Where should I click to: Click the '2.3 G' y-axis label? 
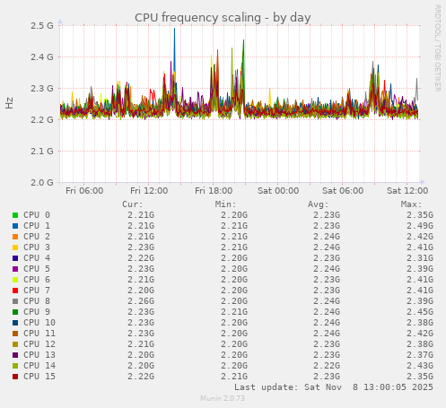[x=42, y=89]
